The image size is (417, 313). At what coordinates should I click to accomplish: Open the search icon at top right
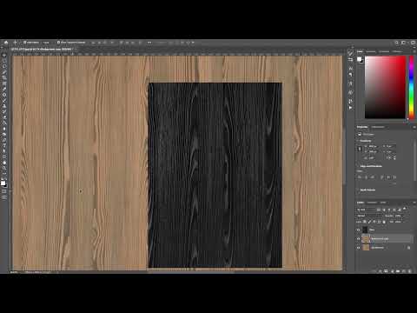pos(397,43)
